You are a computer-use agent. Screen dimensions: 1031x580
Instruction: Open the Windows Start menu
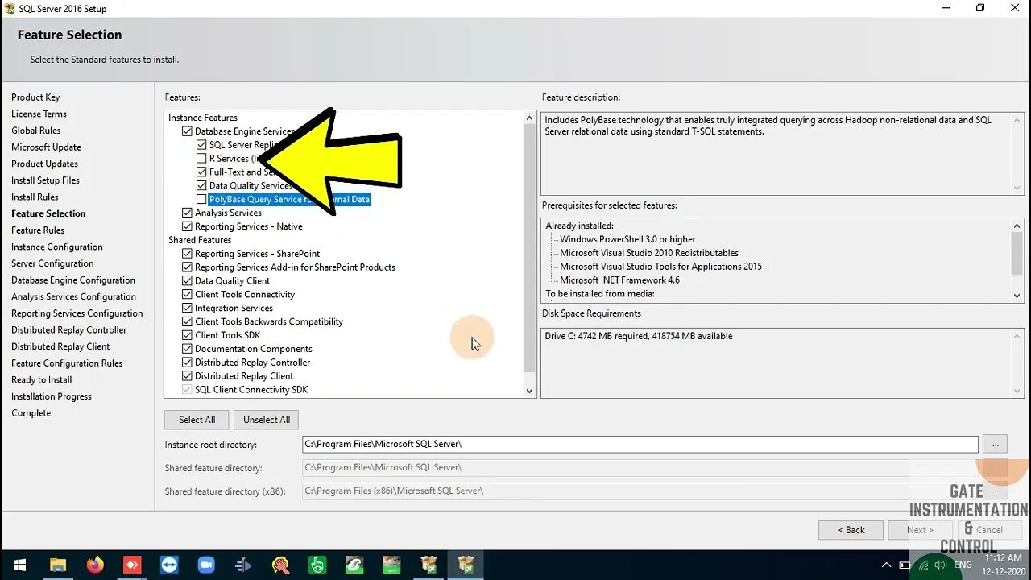(x=19, y=565)
